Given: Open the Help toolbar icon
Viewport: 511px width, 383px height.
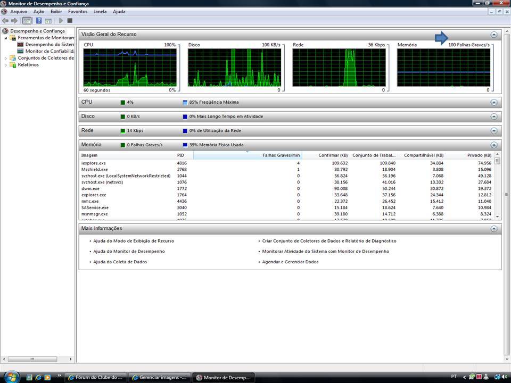Looking at the screenshot, I should coord(39,21).
